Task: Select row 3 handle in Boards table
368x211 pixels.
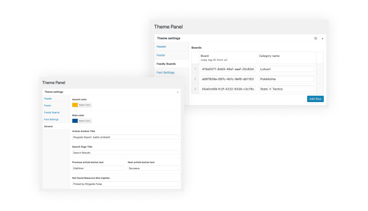Action: coord(195,89)
